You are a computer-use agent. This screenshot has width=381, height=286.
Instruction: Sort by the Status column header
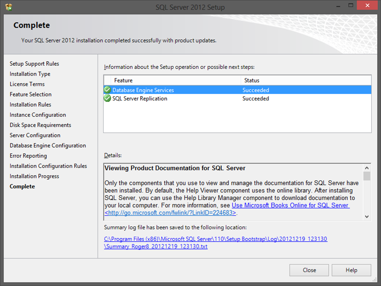click(306, 80)
